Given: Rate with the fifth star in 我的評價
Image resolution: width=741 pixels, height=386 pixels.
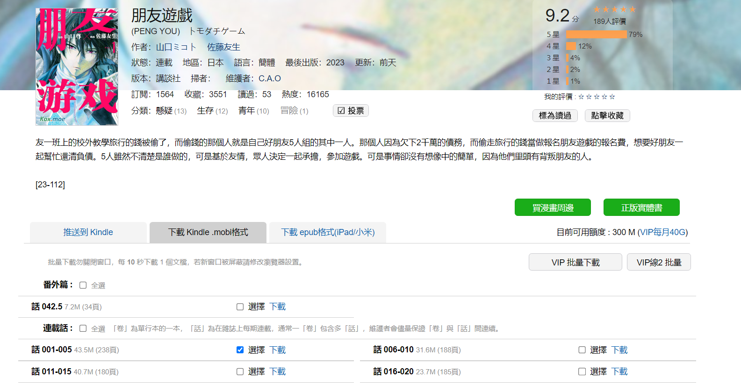Looking at the screenshot, I should coord(612,97).
